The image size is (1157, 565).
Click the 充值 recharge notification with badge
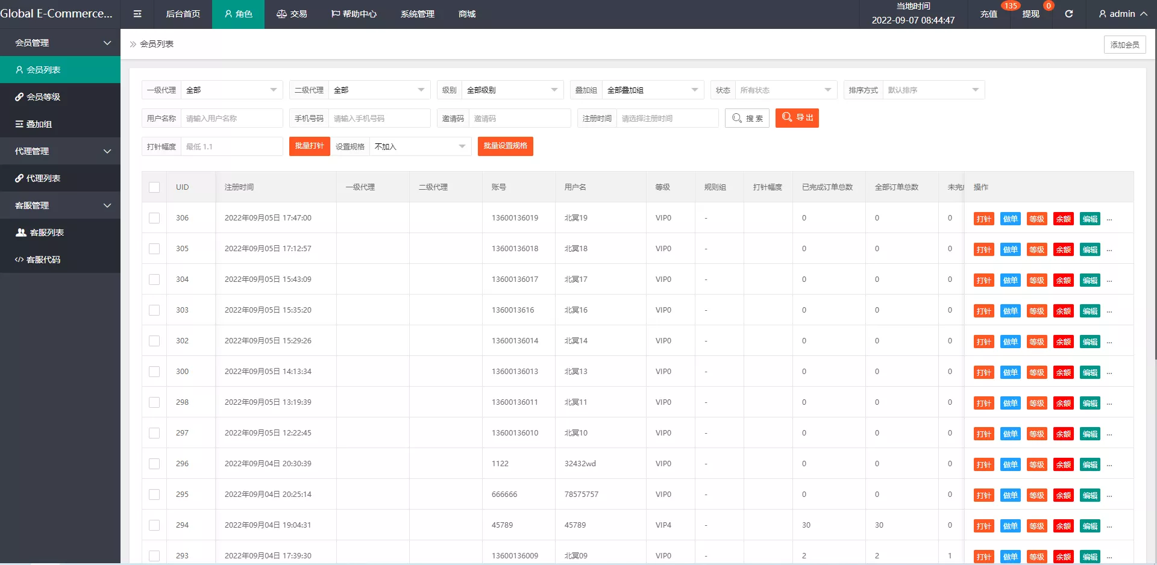point(988,14)
